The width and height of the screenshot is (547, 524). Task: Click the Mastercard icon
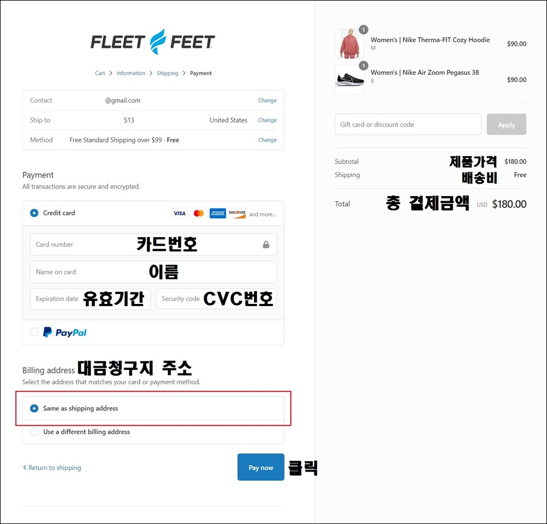[x=198, y=213]
